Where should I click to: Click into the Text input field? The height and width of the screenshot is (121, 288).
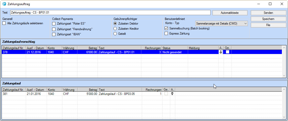[x=110, y=13]
